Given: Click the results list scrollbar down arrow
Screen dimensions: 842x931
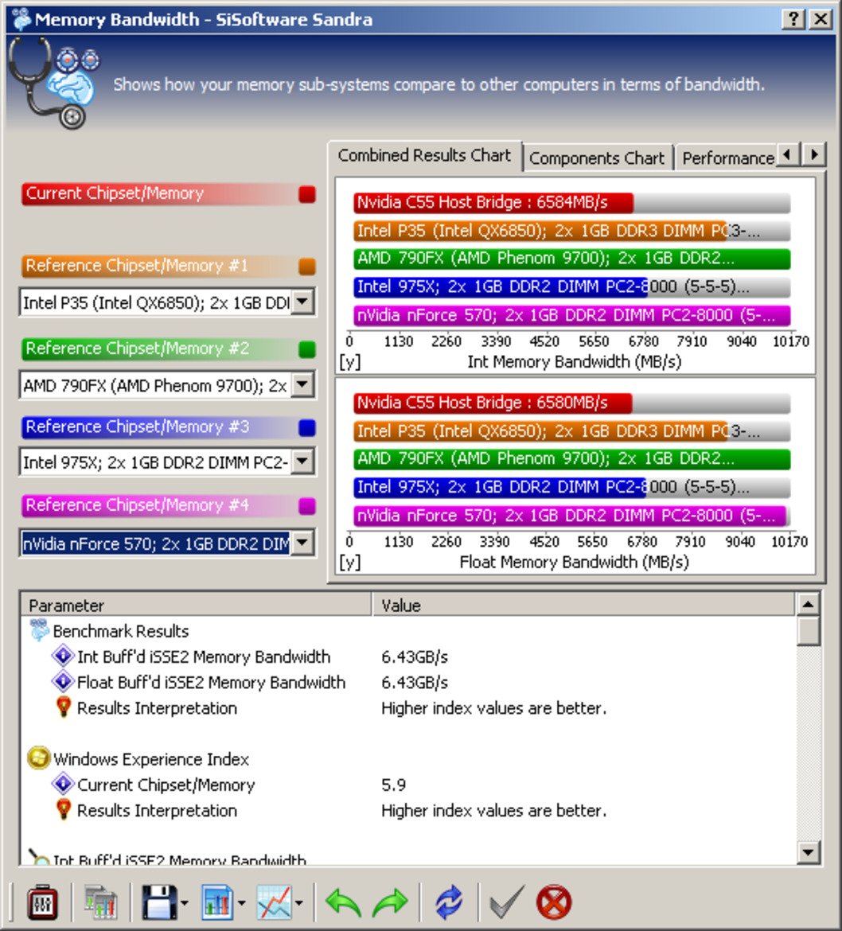Looking at the screenshot, I should click(808, 853).
